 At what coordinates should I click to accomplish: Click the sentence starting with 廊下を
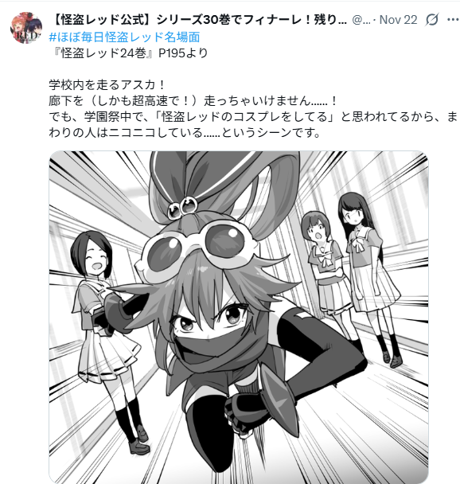(193, 101)
